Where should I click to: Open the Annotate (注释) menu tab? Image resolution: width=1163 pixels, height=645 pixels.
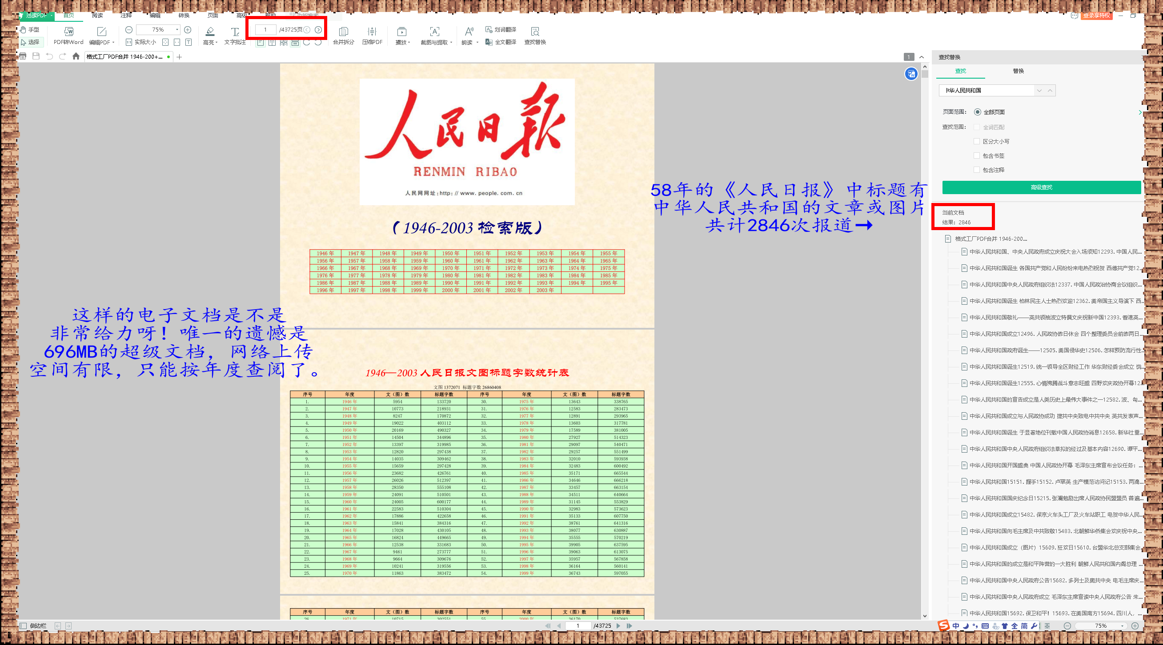tap(126, 16)
